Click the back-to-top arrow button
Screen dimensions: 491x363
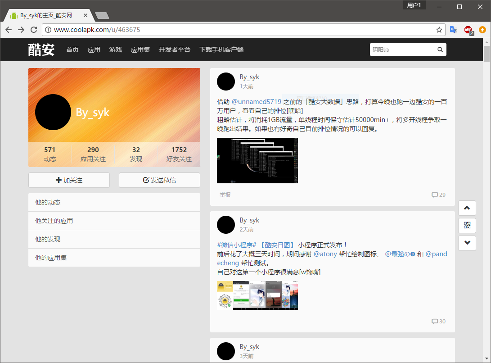point(467,208)
